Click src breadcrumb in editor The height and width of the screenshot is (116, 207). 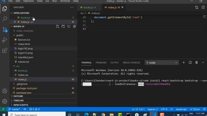click(x=82, y=13)
